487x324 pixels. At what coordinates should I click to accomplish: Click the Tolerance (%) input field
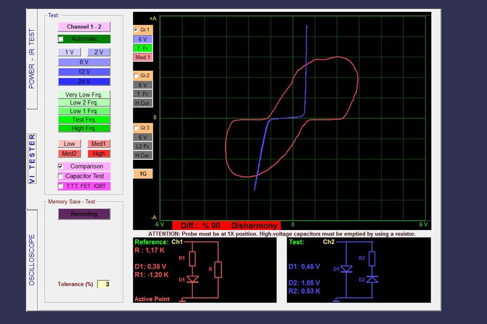click(103, 284)
